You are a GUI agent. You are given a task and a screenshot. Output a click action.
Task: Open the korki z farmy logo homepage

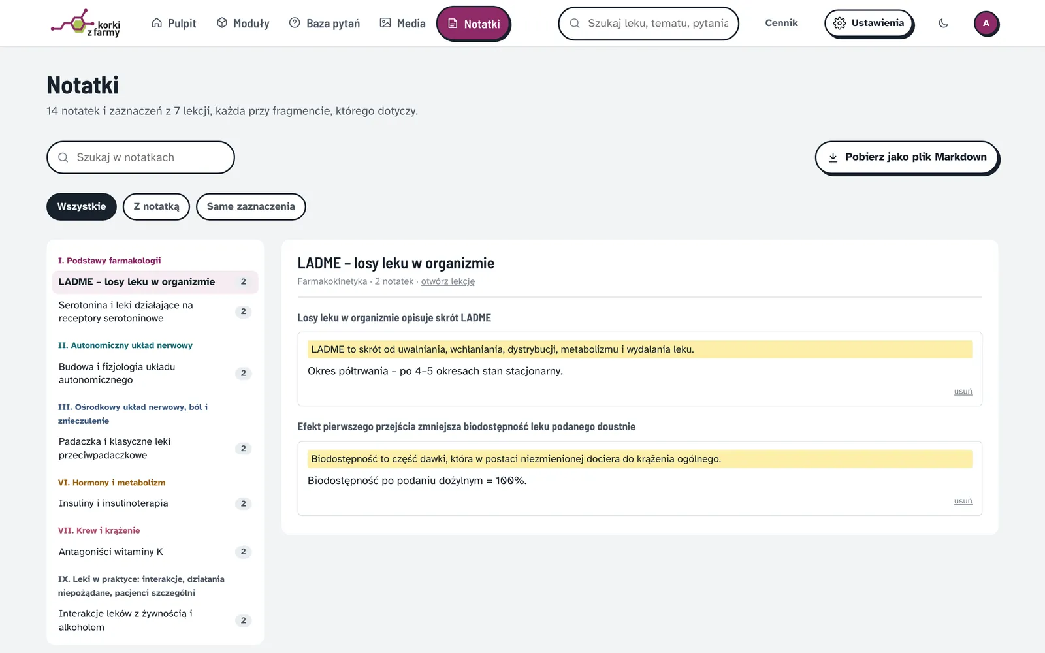pos(85,24)
